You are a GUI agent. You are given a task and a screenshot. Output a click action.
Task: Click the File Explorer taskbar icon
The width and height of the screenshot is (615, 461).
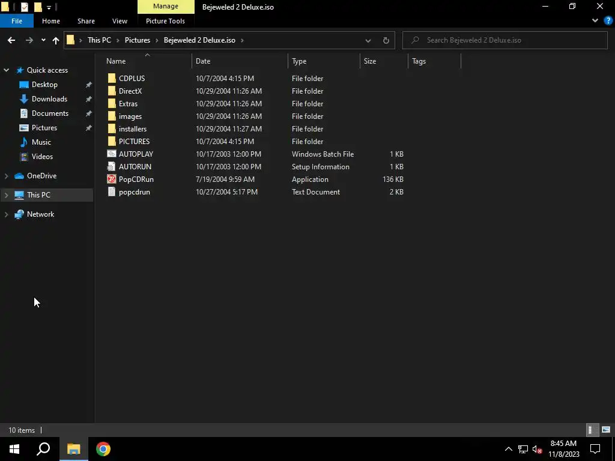point(73,449)
